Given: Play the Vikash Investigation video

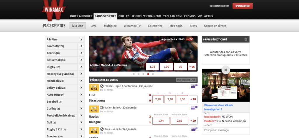Looking at the screenshot, I should [226, 85].
